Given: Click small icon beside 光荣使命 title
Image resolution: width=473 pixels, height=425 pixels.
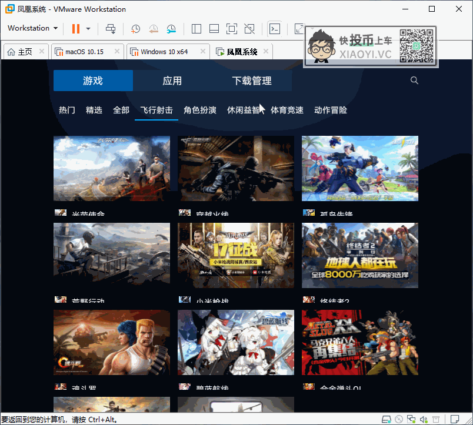Looking at the screenshot, I should (x=61, y=213).
